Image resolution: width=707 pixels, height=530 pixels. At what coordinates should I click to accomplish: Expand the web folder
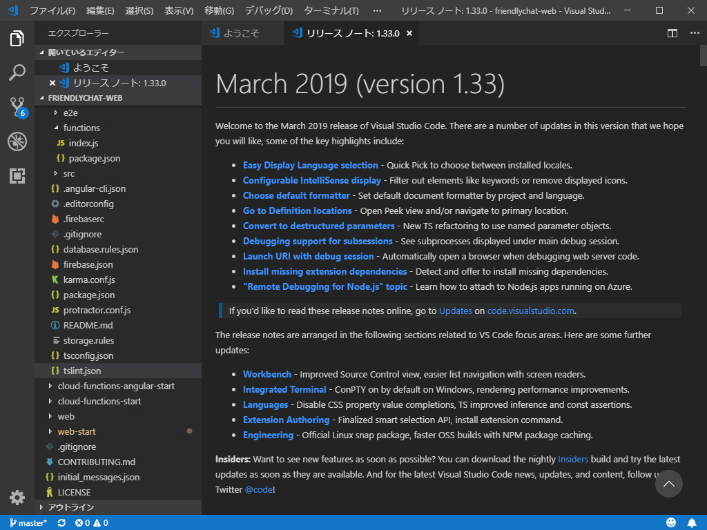[x=118, y=416]
